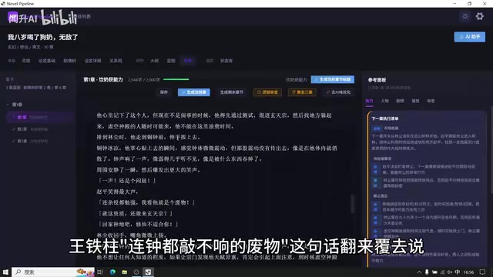Open the notification center icon
This screenshot has width=493, height=277.
click(x=483, y=272)
